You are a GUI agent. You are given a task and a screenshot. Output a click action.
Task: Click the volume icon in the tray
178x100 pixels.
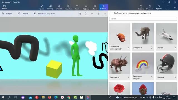(x=147, y=97)
